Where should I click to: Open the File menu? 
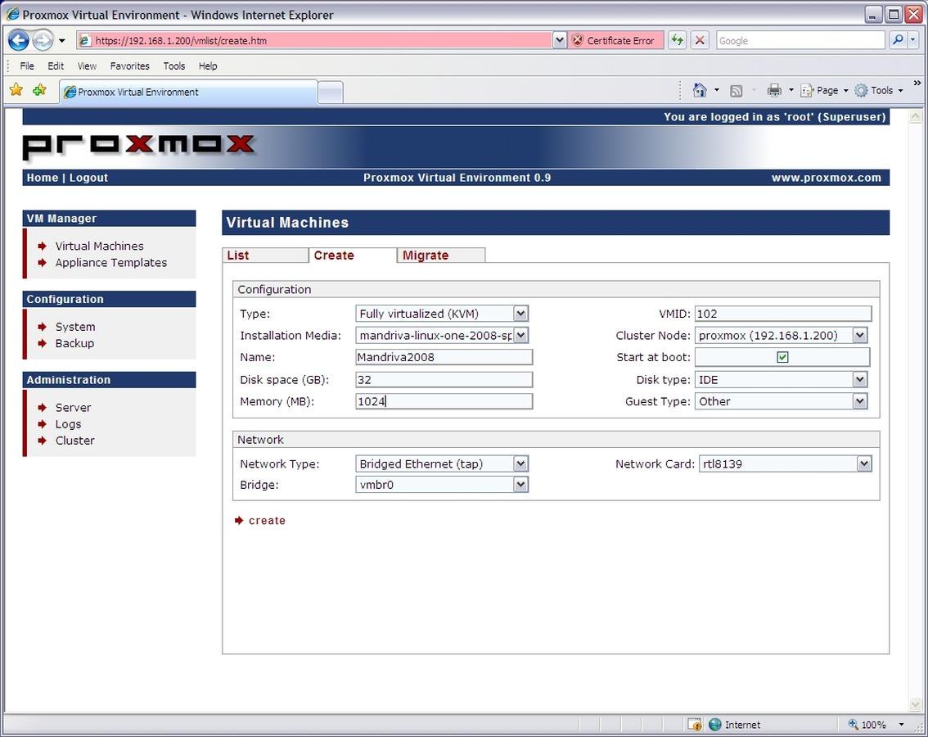coord(27,66)
